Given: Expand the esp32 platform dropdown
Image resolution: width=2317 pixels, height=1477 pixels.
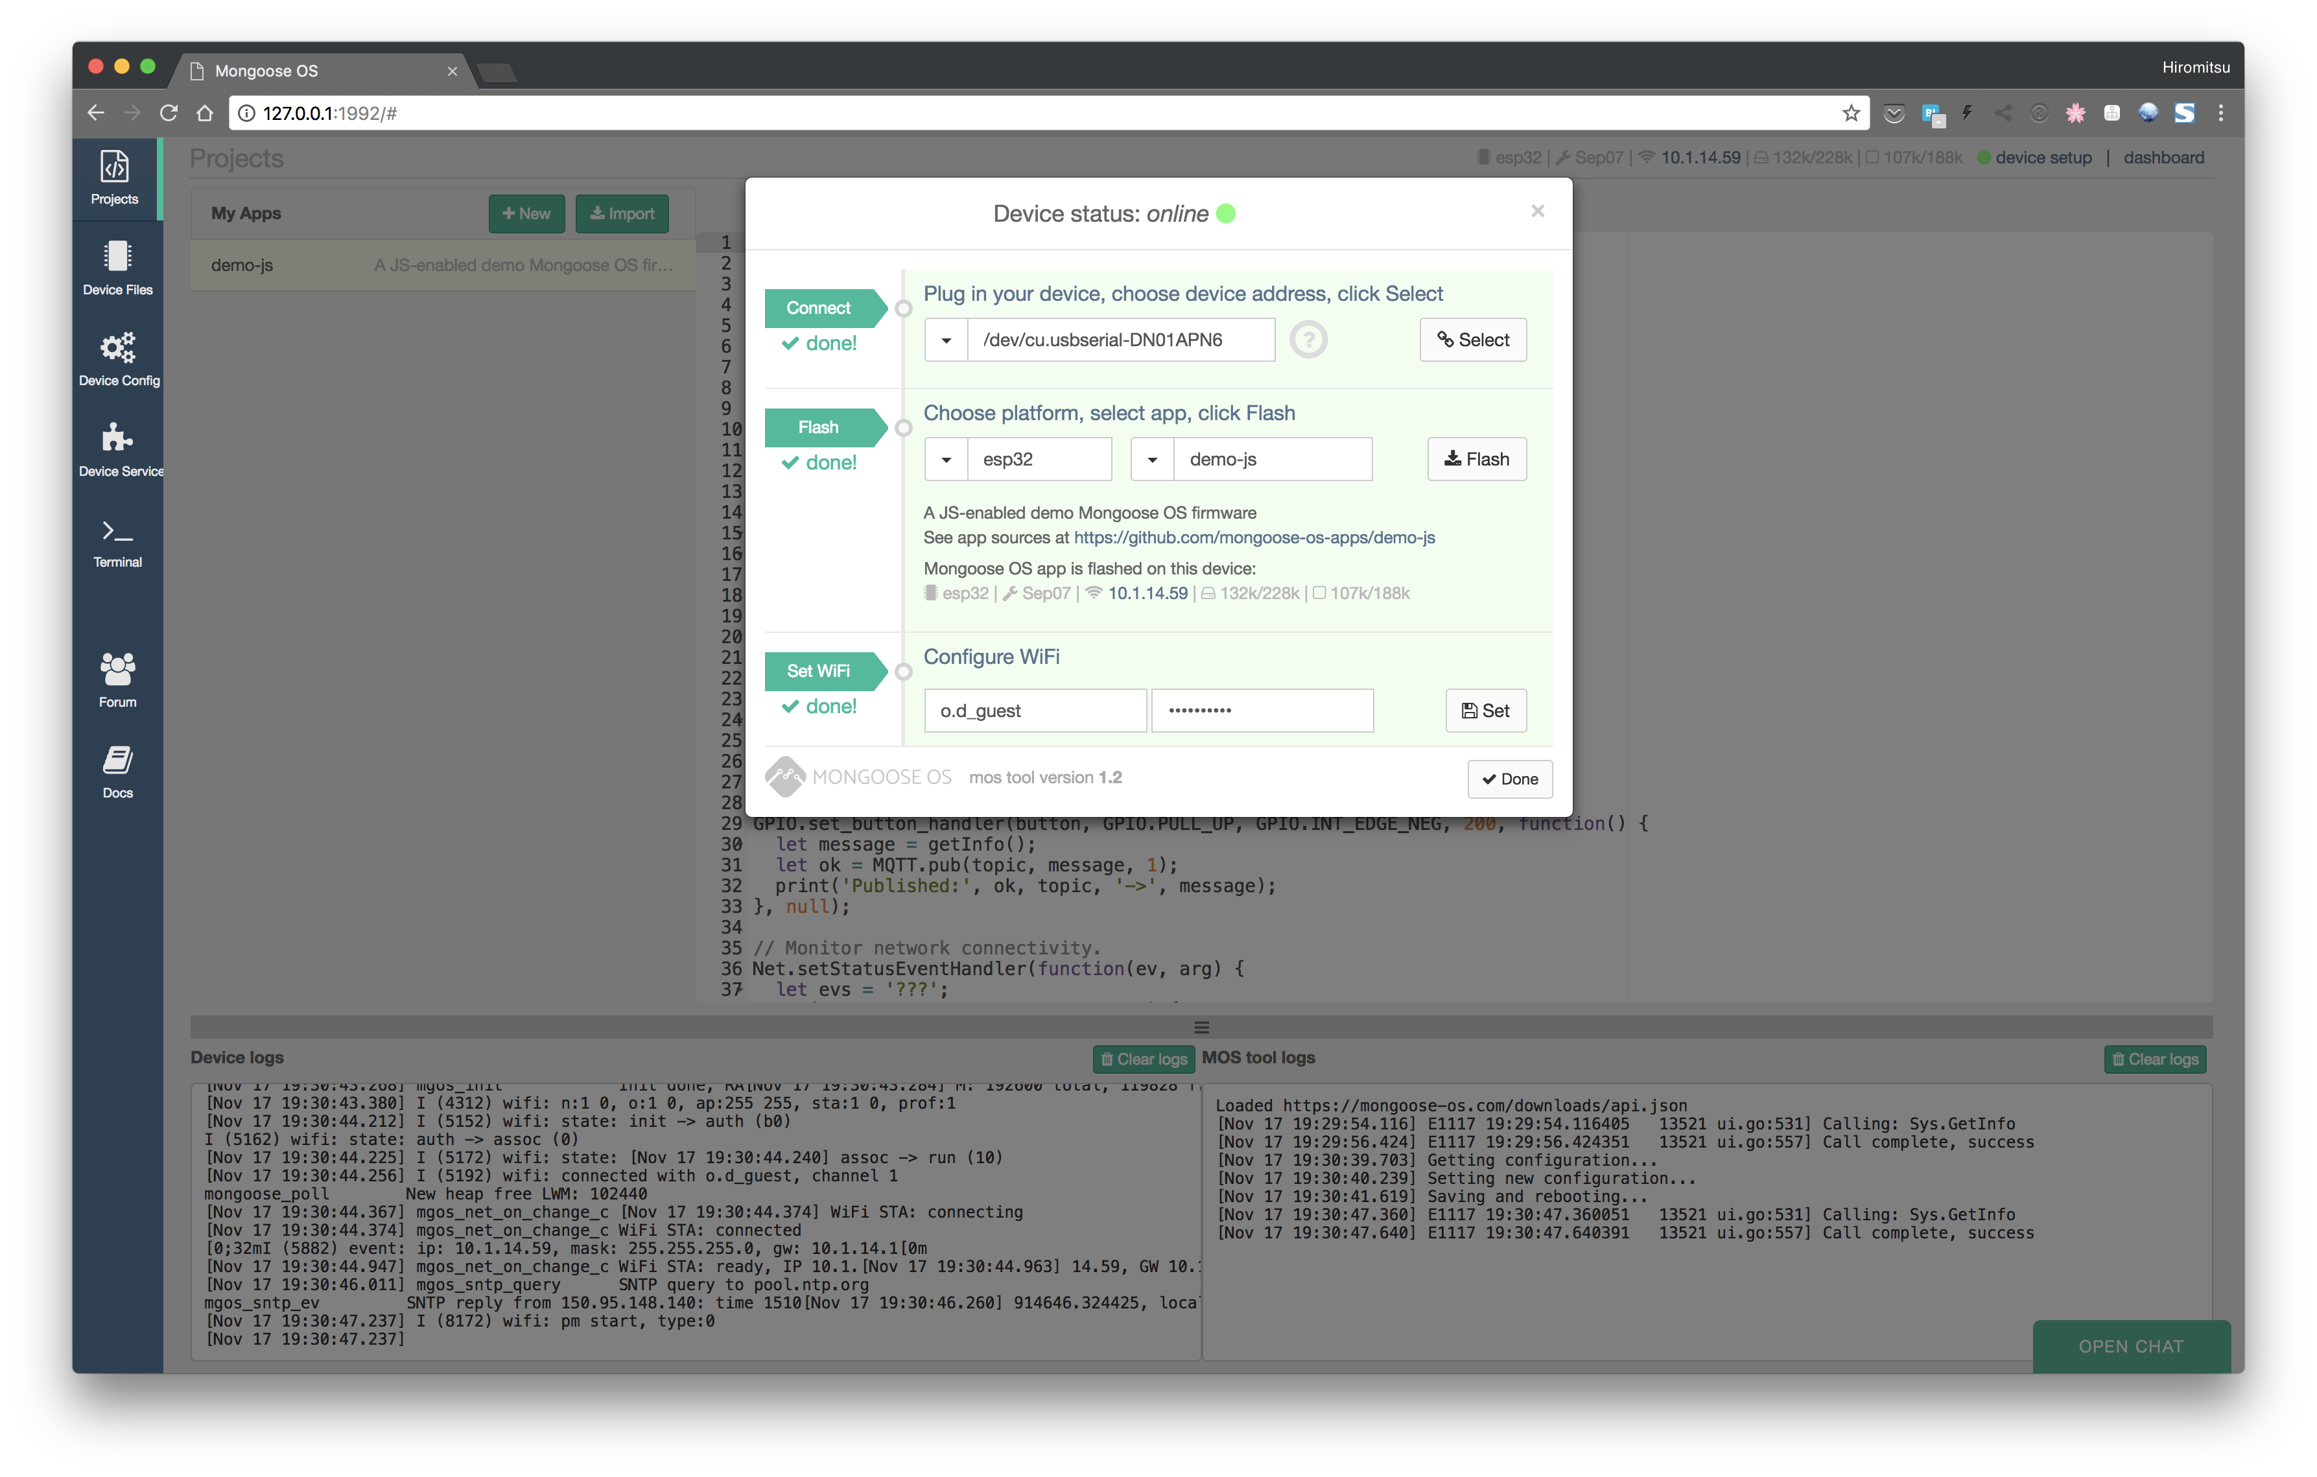Looking at the screenshot, I should [x=946, y=460].
